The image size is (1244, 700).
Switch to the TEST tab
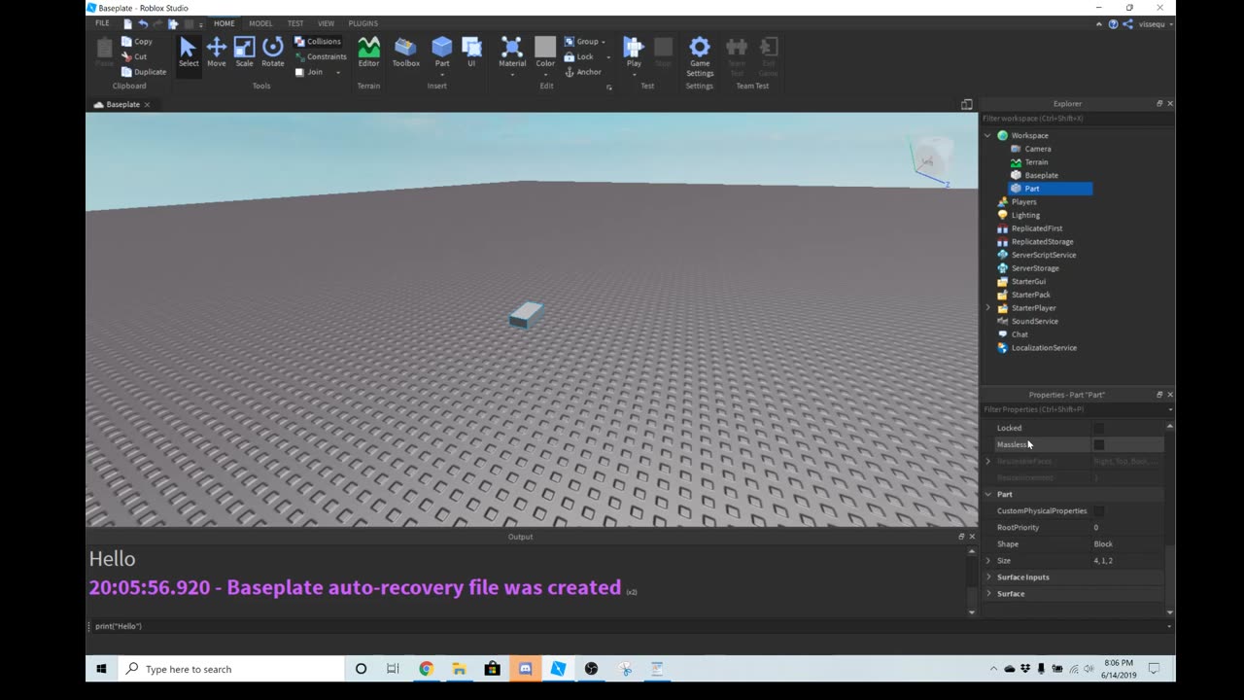pos(295,23)
